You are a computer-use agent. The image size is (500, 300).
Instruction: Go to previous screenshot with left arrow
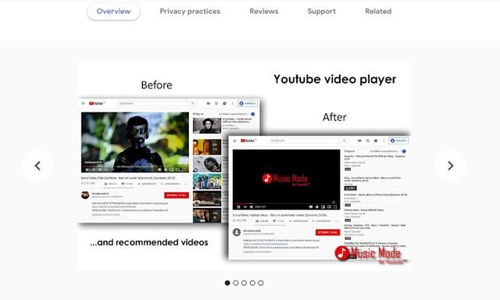click(37, 166)
